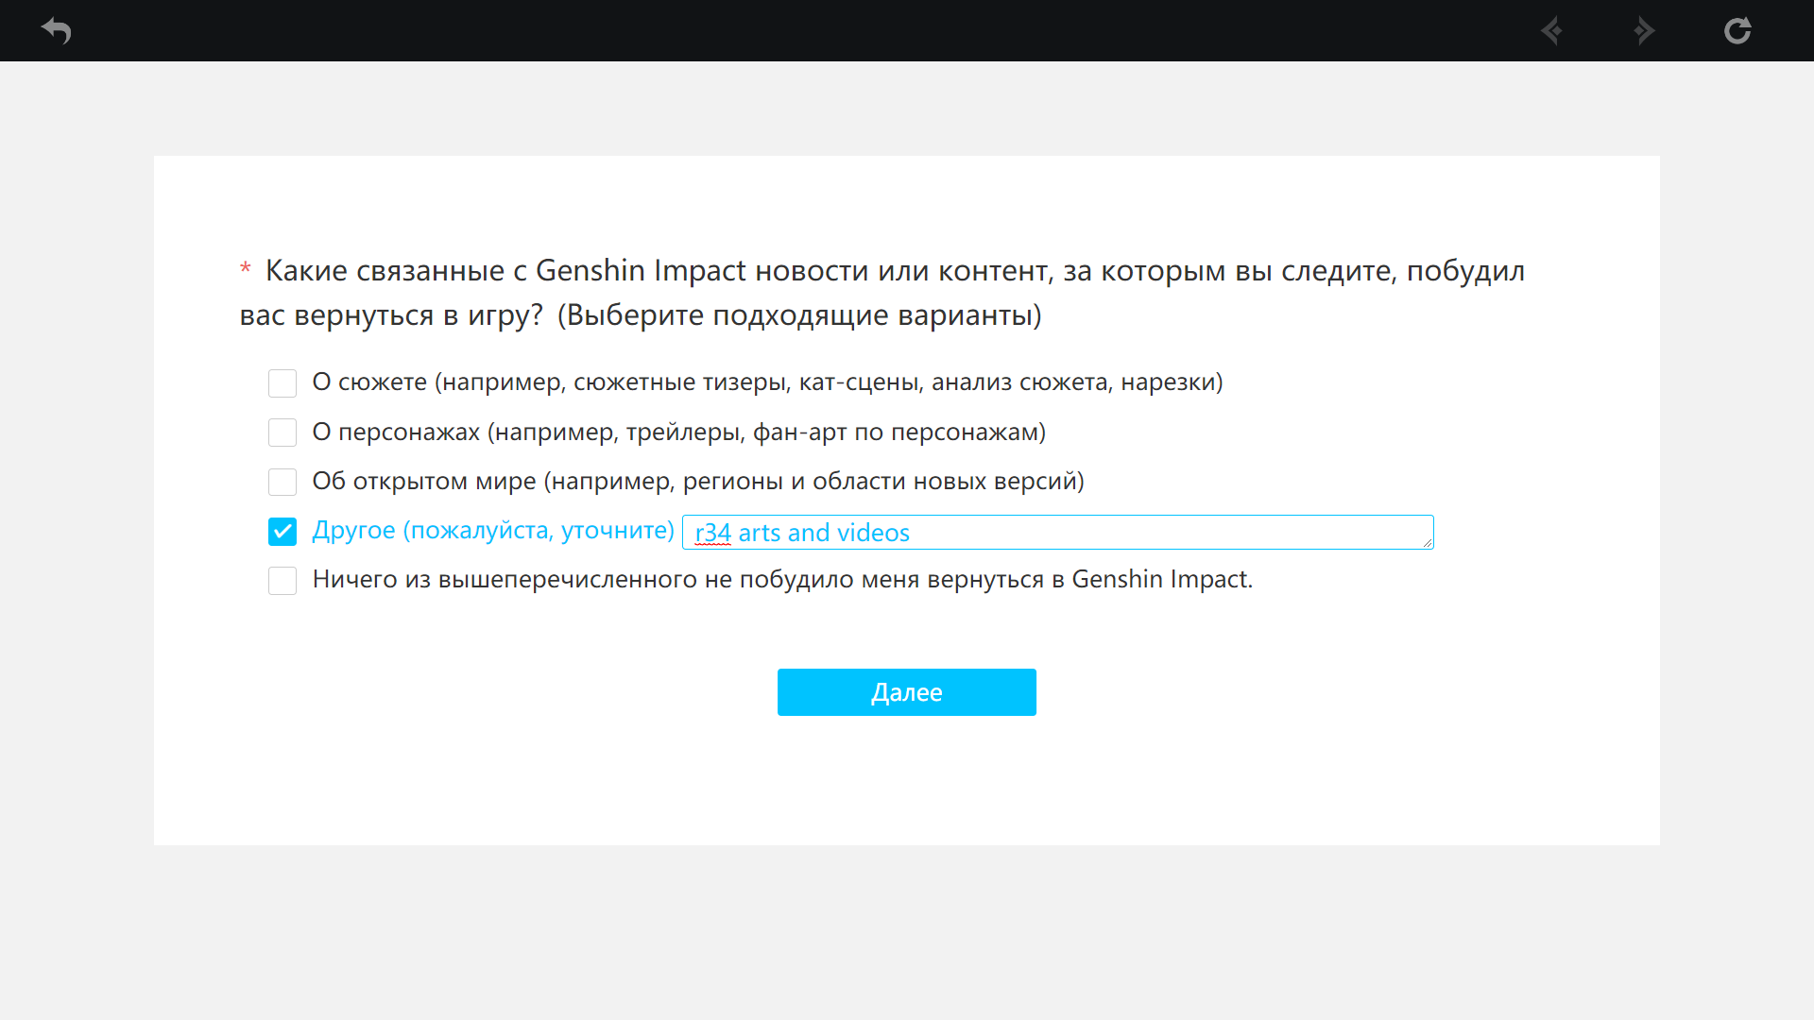Click the label text 'О сюжете (например, сюжетные тизеры…)'
This screenshot has height=1020, width=1814.
coord(767,382)
